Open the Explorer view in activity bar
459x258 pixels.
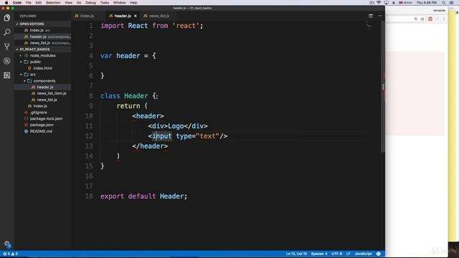click(6, 18)
